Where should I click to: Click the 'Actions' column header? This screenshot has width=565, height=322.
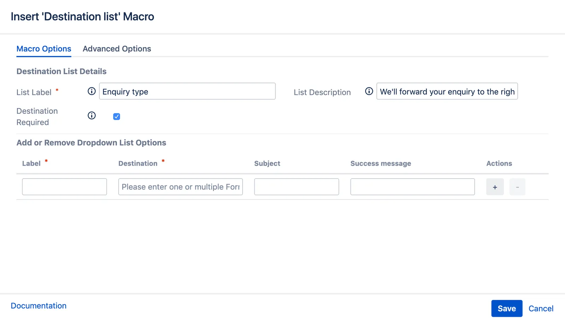[499, 163]
